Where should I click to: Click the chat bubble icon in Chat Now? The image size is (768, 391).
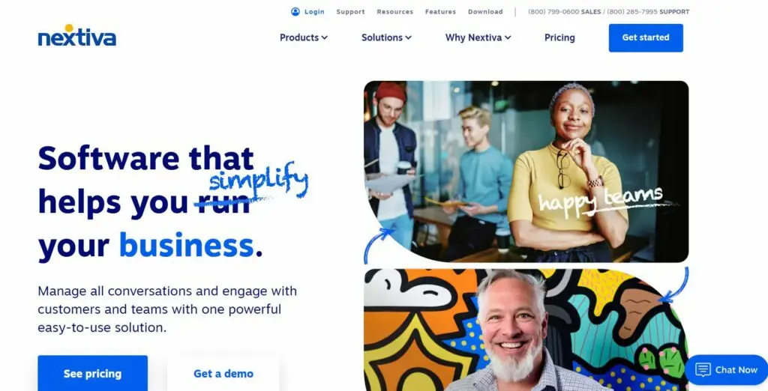pos(703,369)
